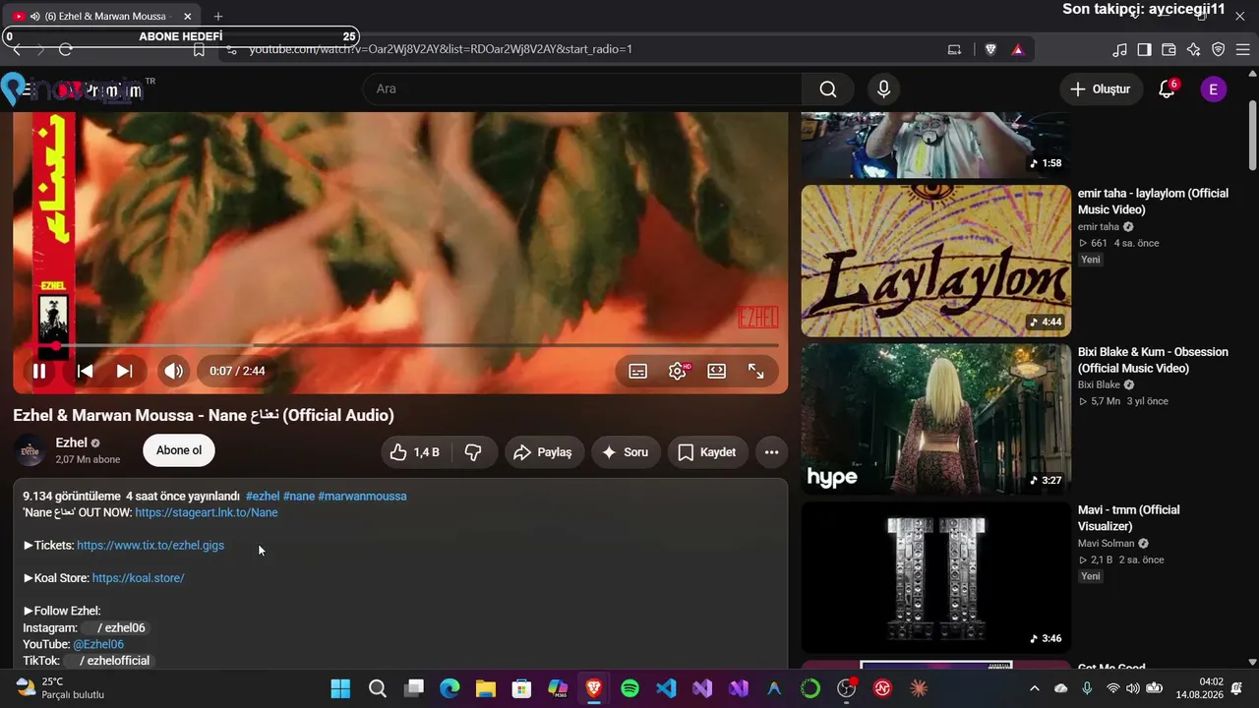This screenshot has width=1259, height=708.
Task: Enter full screen mode
Action: pyautogui.click(x=756, y=371)
